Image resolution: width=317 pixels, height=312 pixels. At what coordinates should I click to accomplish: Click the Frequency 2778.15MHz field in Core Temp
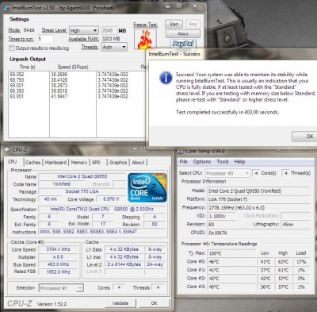258,208
